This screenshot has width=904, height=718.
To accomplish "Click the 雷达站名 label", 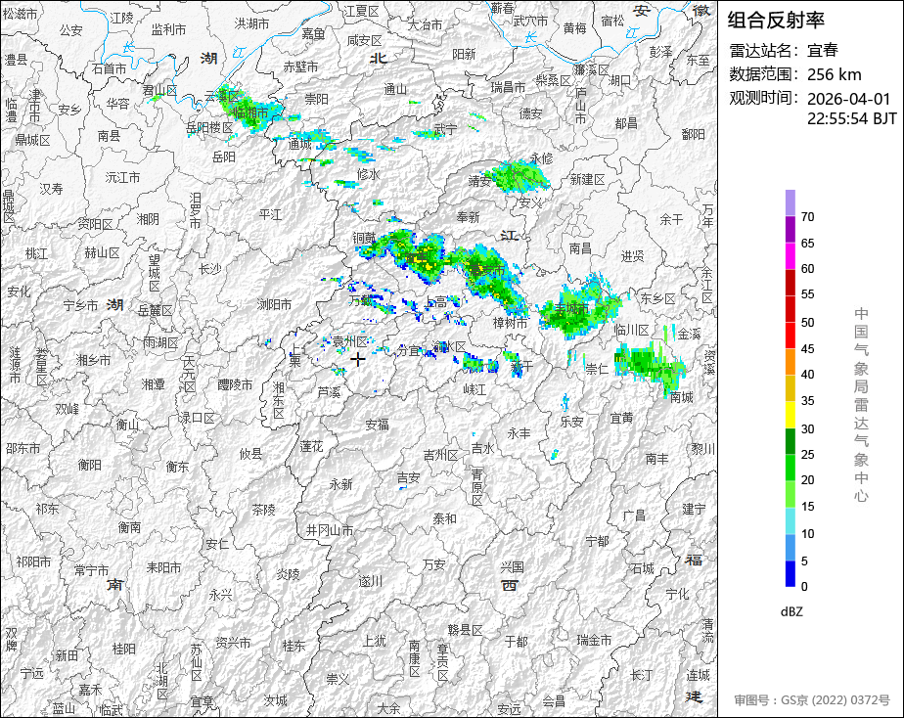I will (x=764, y=51).
